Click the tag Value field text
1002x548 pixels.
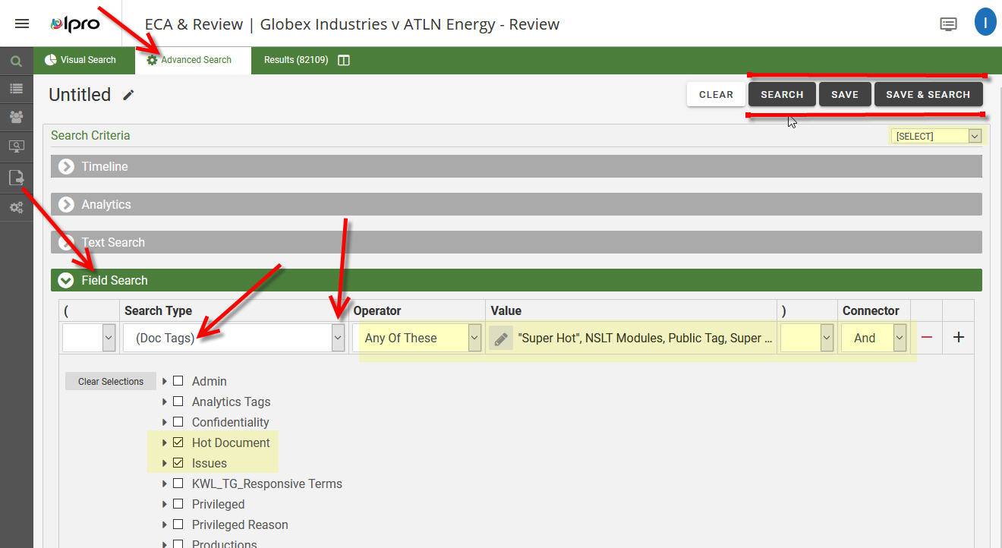(x=645, y=338)
